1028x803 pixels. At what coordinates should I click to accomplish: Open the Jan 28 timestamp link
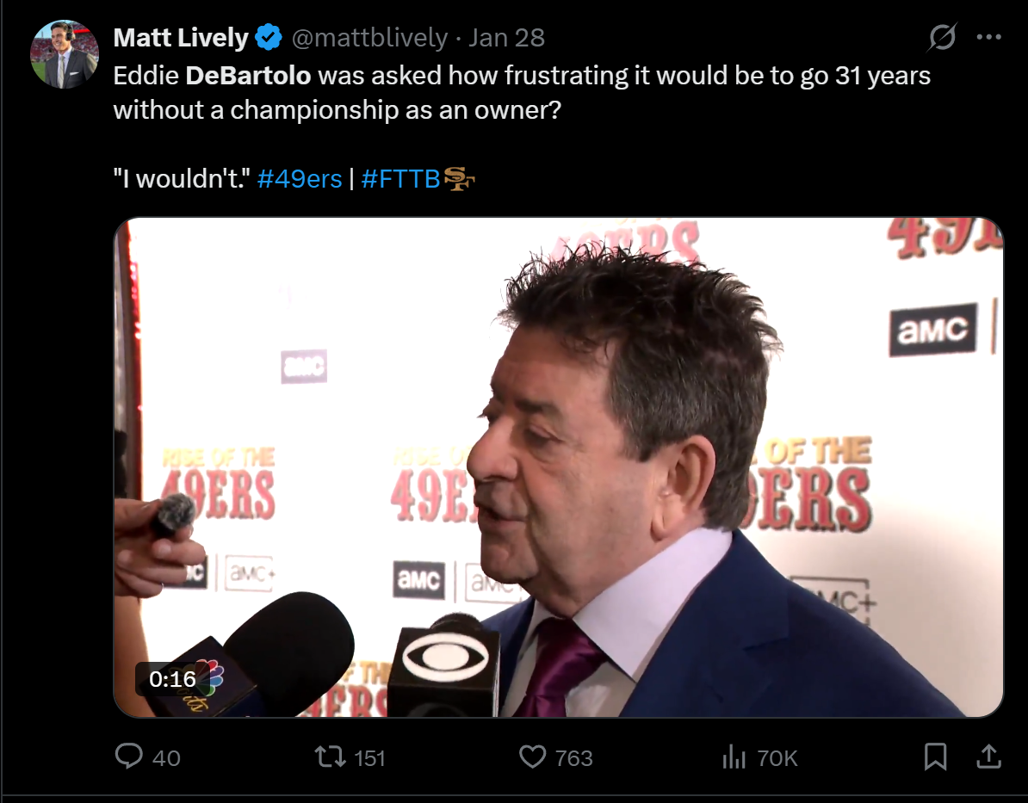[506, 38]
